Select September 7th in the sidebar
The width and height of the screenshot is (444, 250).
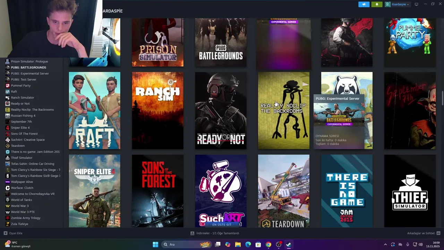(21, 122)
